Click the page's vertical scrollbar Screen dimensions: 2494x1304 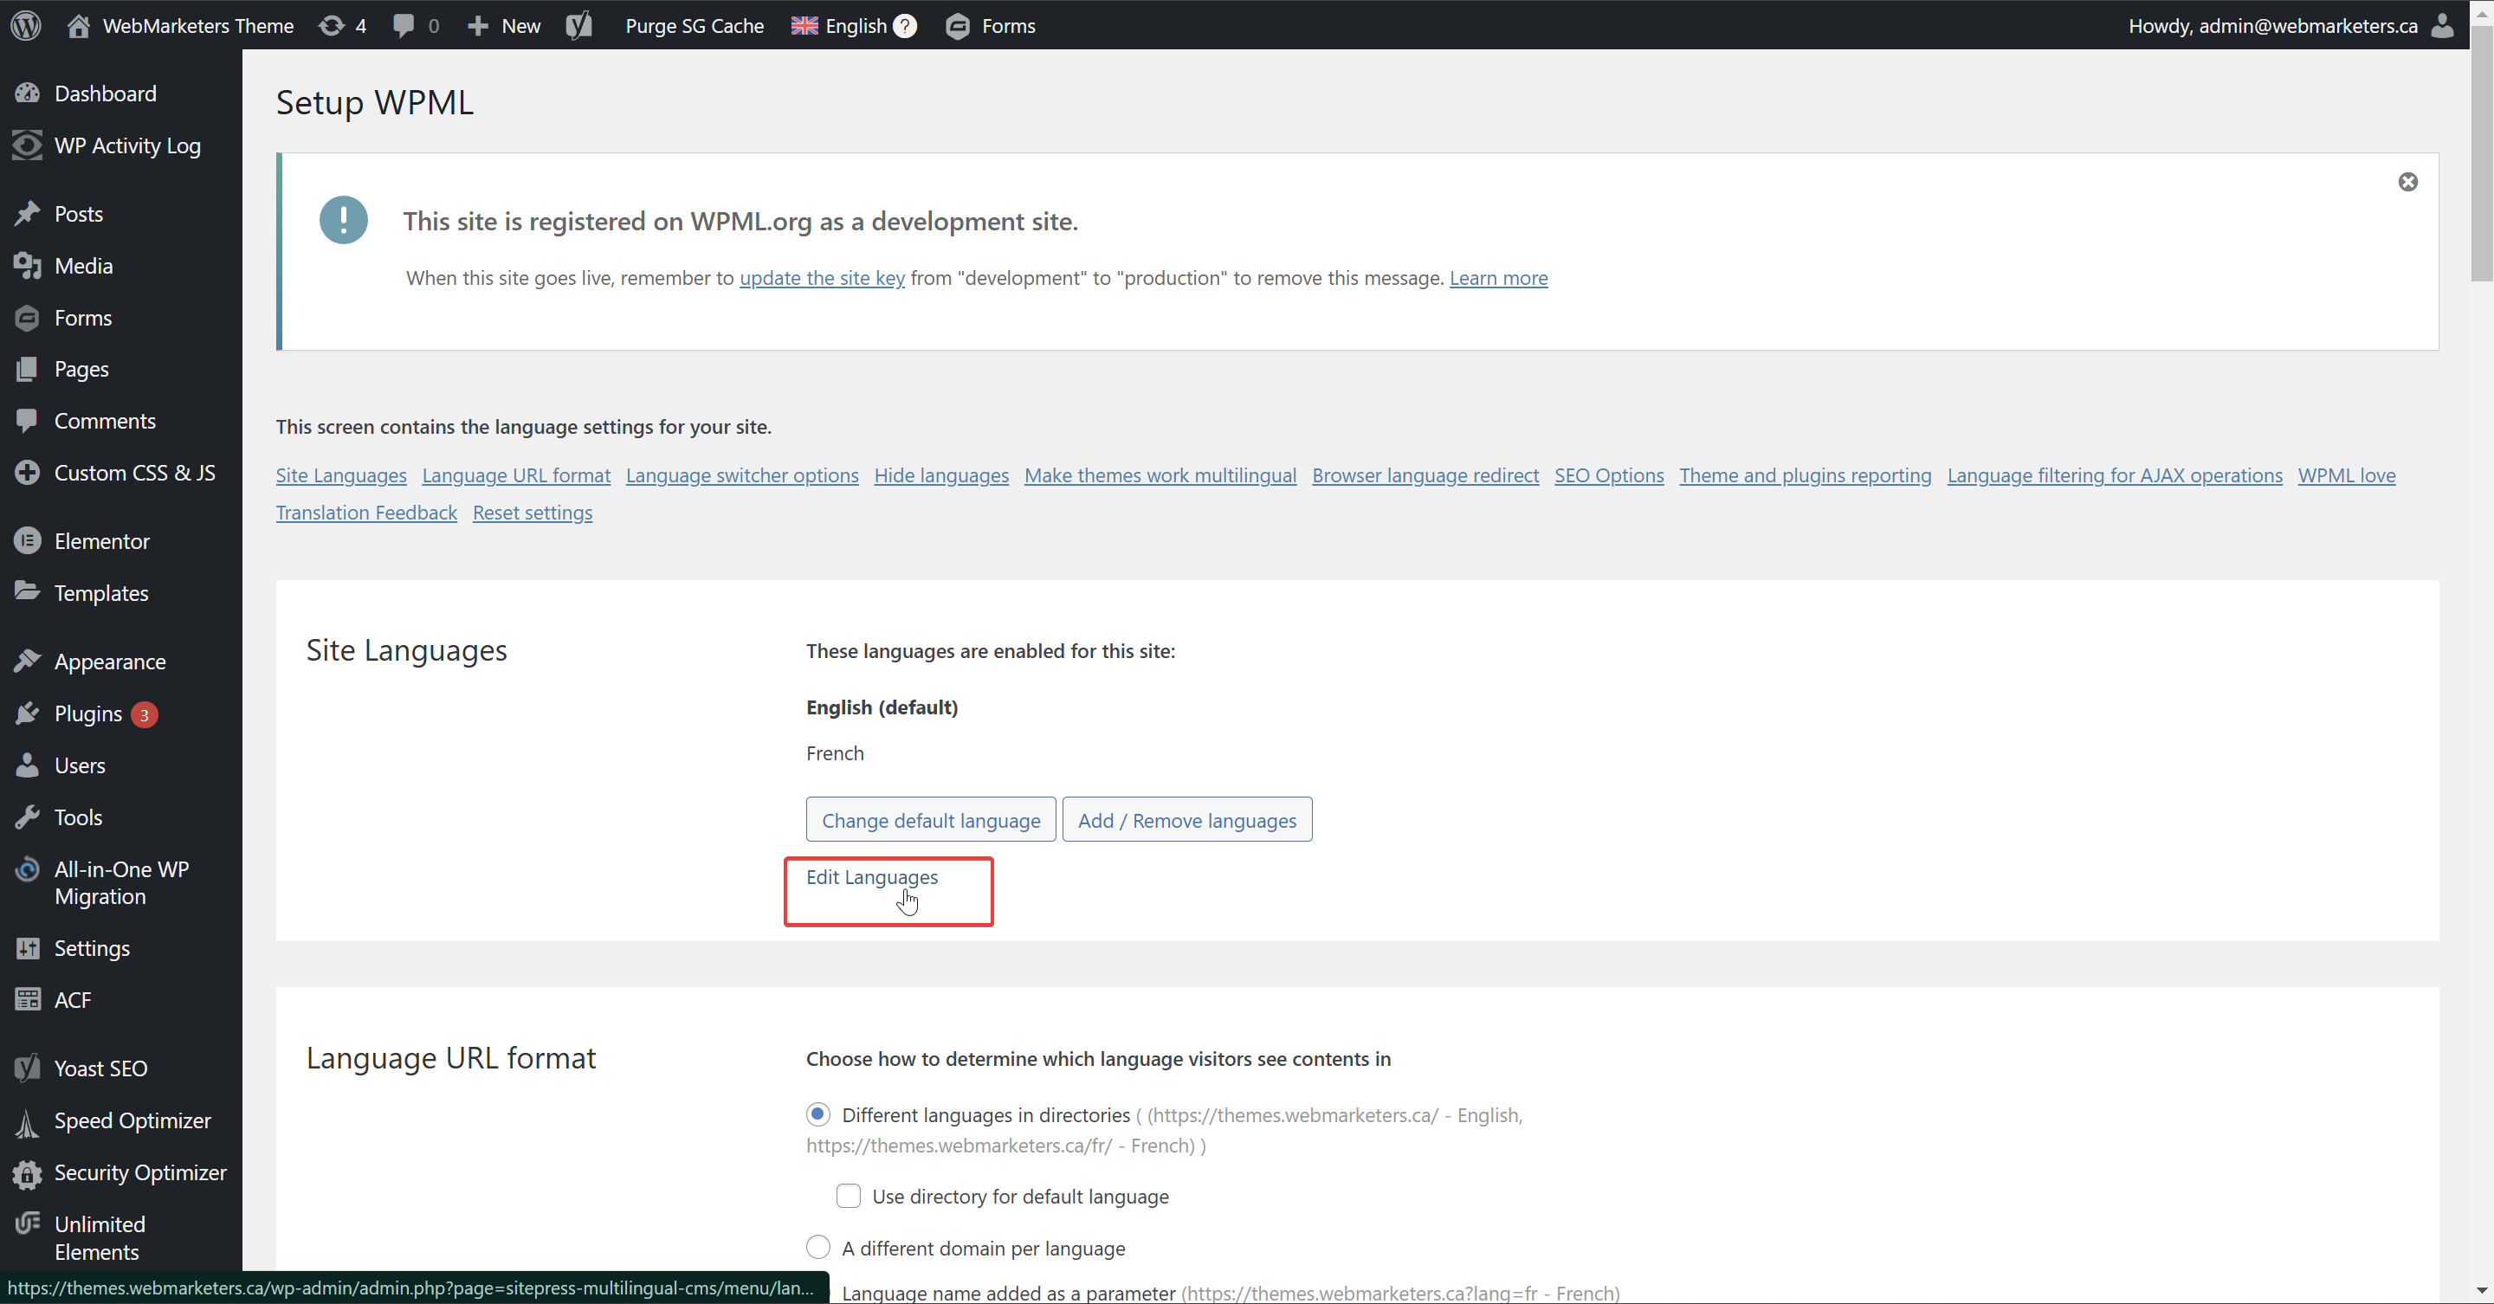coord(2481,155)
